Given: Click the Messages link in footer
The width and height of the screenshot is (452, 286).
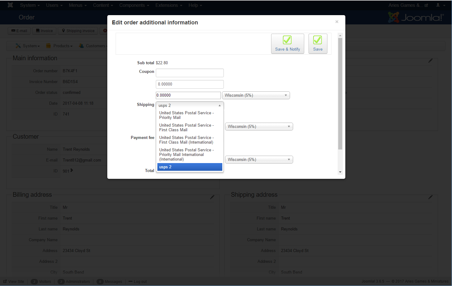Looking at the screenshot, I should 109,281.
